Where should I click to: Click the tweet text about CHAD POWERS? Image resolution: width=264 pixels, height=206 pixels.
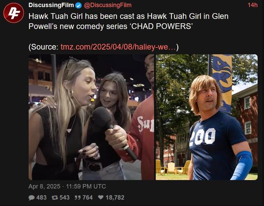tap(128, 21)
